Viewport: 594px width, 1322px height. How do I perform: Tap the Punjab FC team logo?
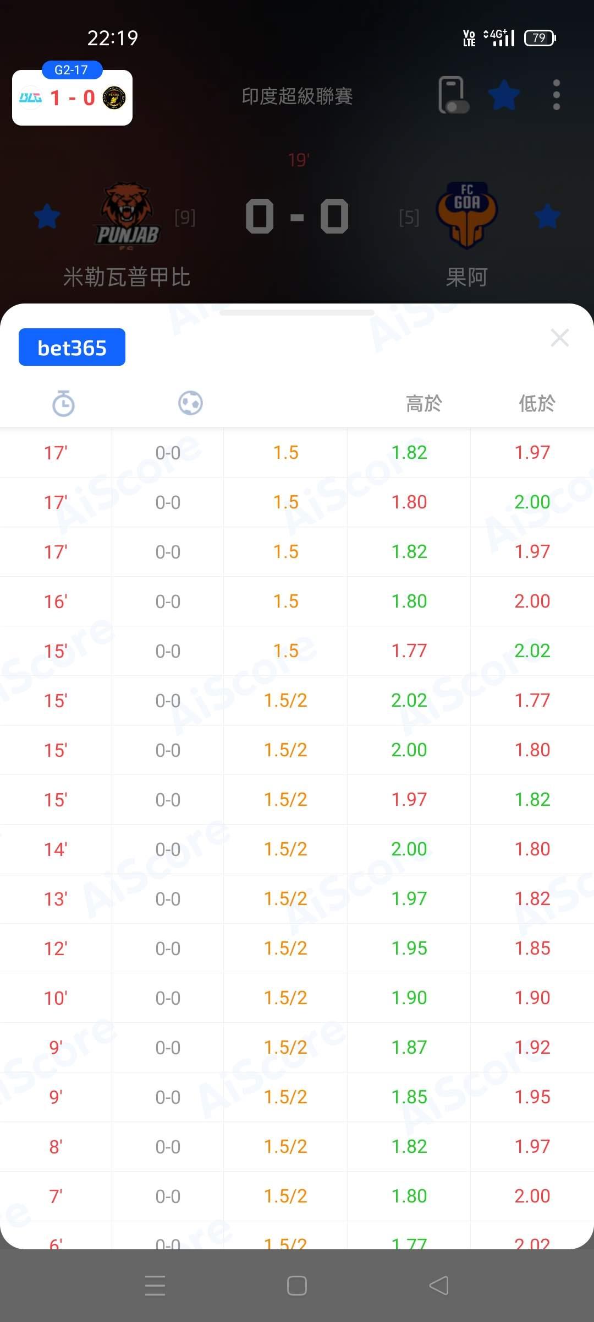[128, 216]
